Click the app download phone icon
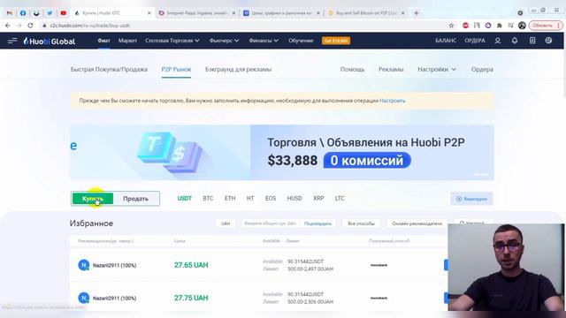This screenshot has height=318, width=566. click(532, 41)
